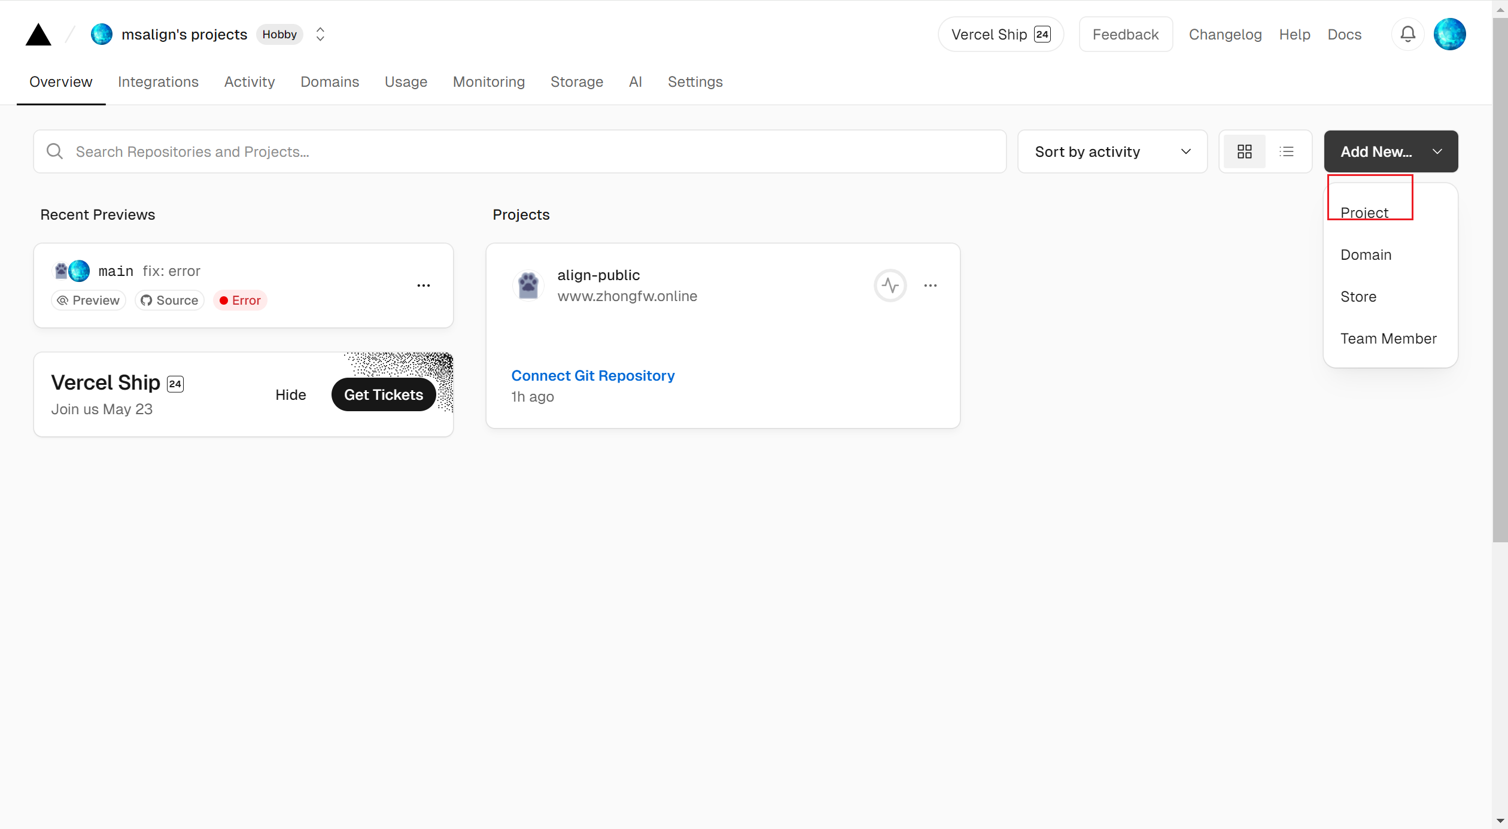Screen dimensions: 1508x829
Task: Open the Settings tab
Action: pos(695,81)
